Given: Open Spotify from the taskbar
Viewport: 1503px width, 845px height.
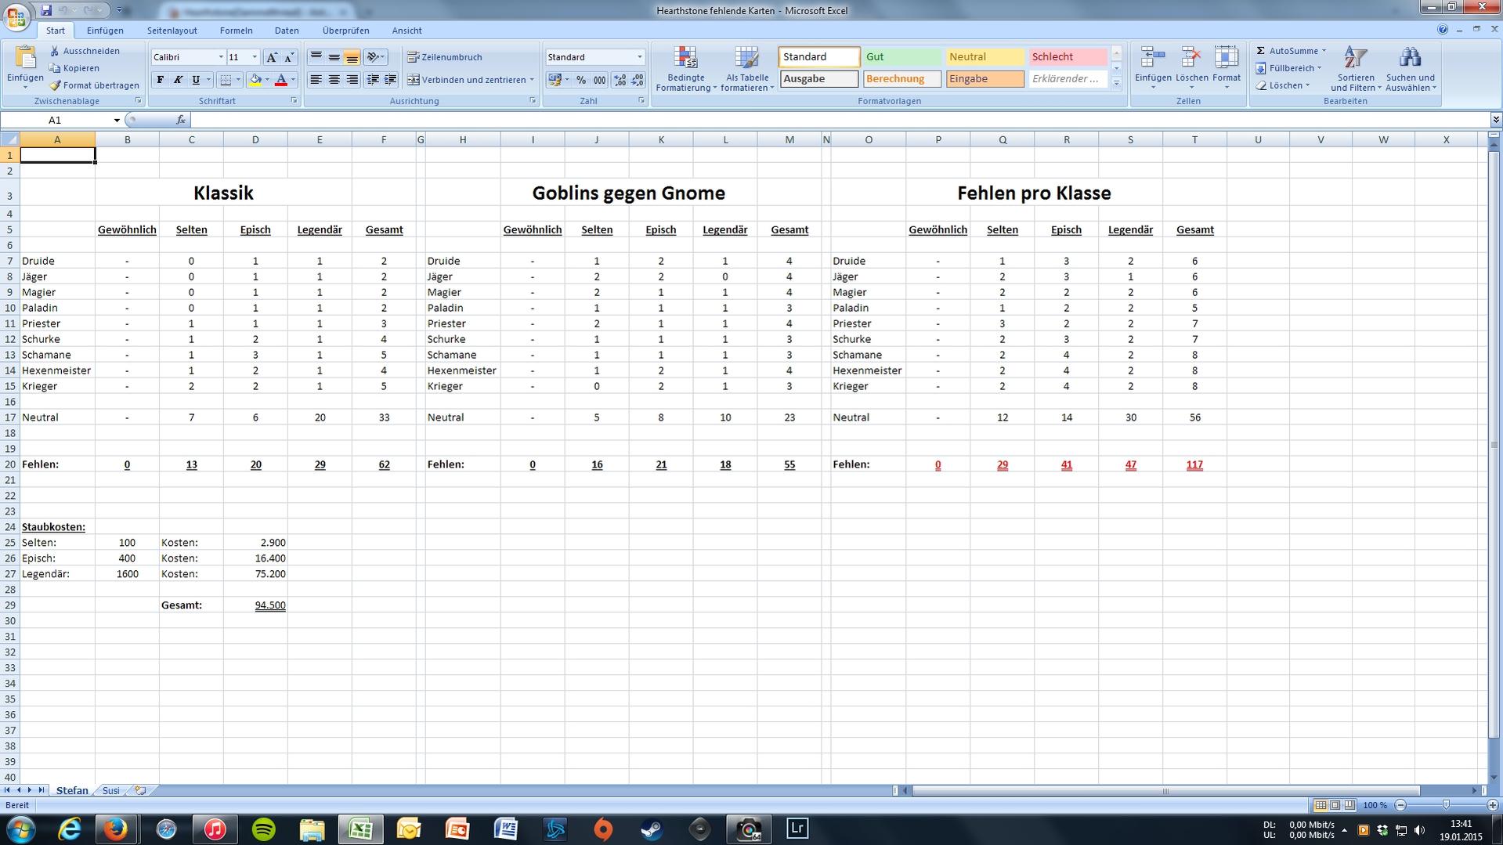Looking at the screenshot, I should click(x=263, y=829).
